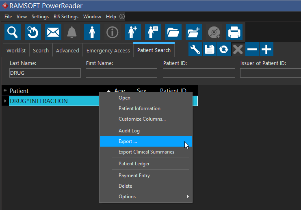
Task: Click the RamSoft PR logo icon
Action: [x=5, y=6]
